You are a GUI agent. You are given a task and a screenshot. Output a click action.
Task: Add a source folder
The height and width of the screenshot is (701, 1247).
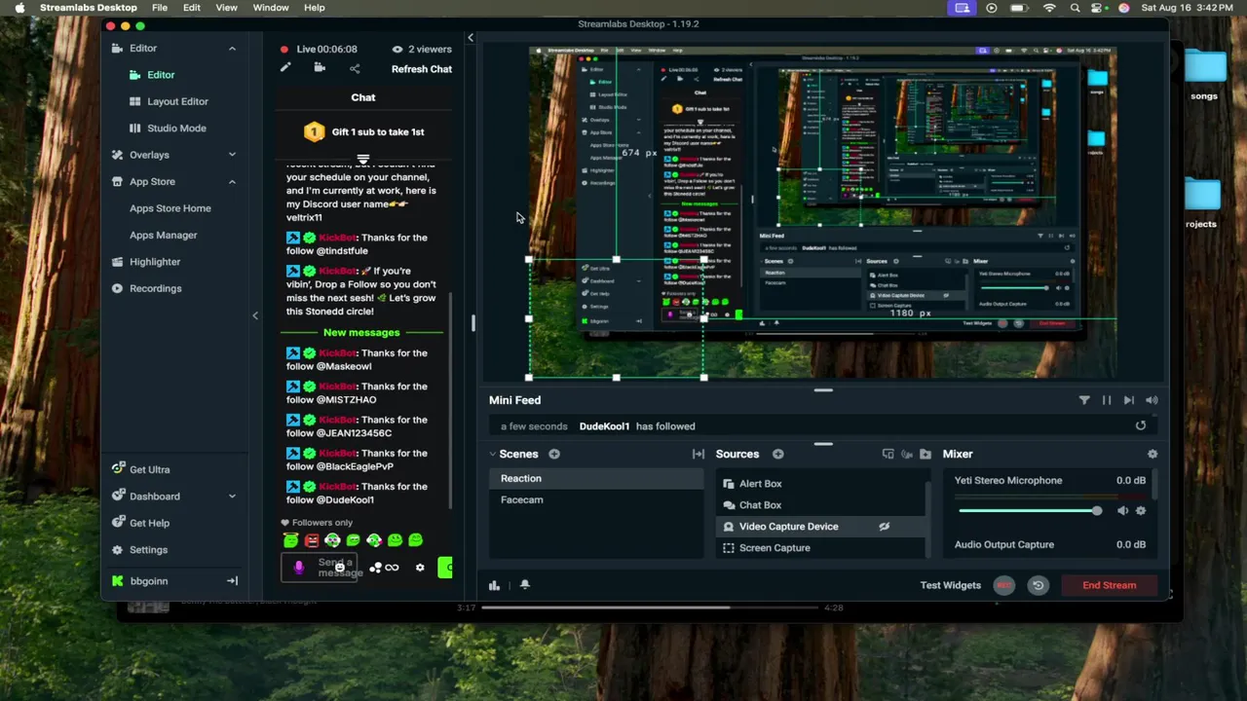[926, 454]
